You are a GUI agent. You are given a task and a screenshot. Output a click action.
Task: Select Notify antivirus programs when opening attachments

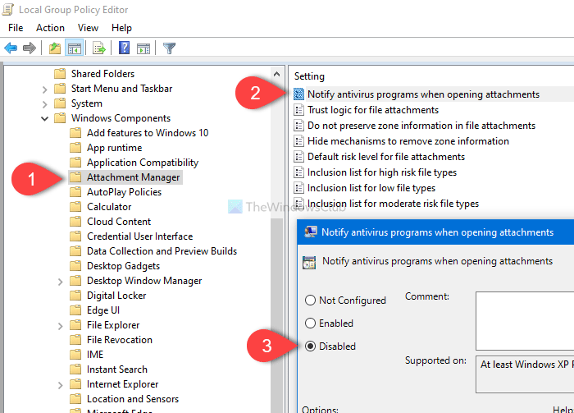(423, 94)
